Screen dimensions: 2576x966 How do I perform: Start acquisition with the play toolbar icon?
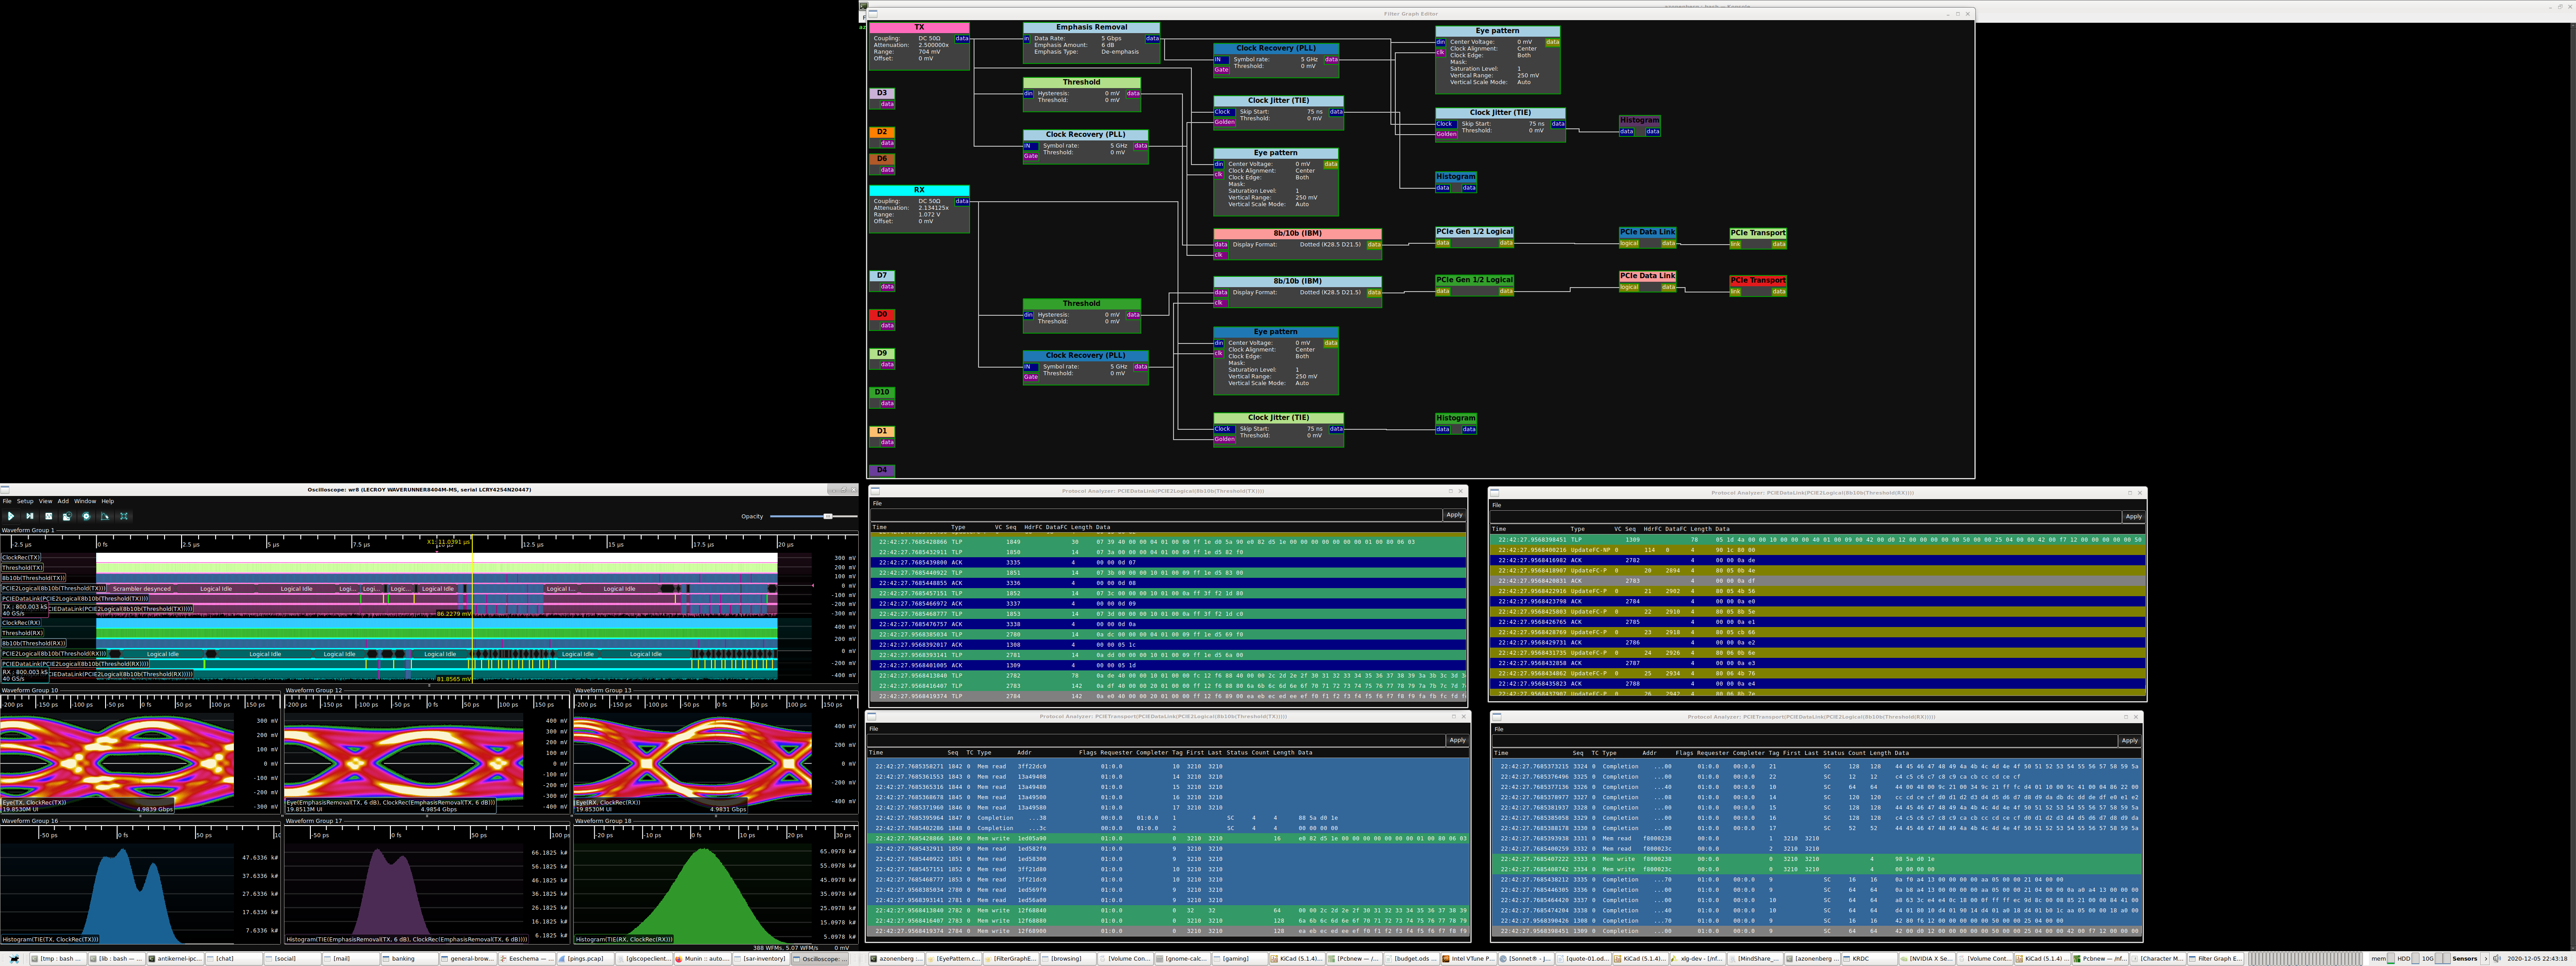11,516
